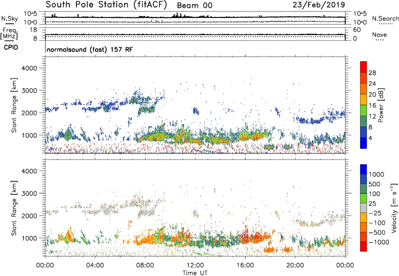Click the blue top segment of the Velocity colorbar
The width and height of the screenshot is (399, 276).
[x=364, y=169]
